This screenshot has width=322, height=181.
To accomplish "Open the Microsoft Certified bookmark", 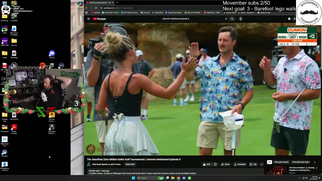I will (193, 12).
